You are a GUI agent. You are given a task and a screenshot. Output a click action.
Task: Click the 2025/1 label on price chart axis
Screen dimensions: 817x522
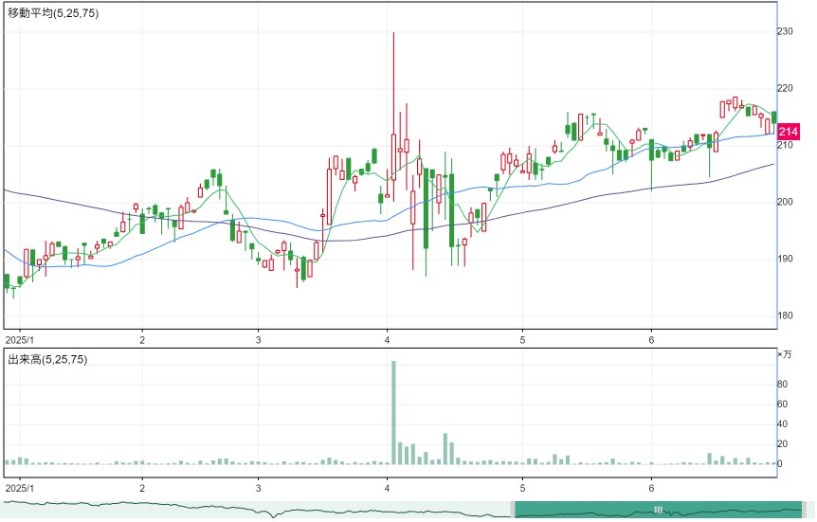[x=19, y=340]
